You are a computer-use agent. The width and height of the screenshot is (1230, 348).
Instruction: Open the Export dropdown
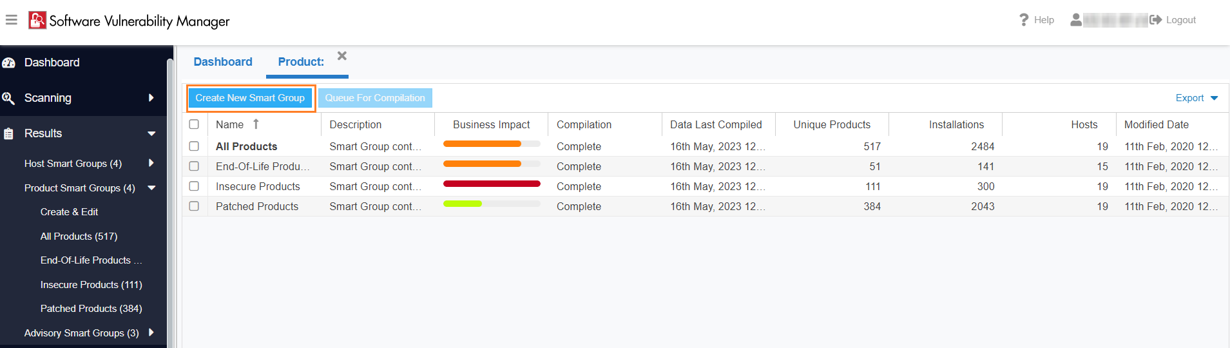click(x=1196, y=98)
